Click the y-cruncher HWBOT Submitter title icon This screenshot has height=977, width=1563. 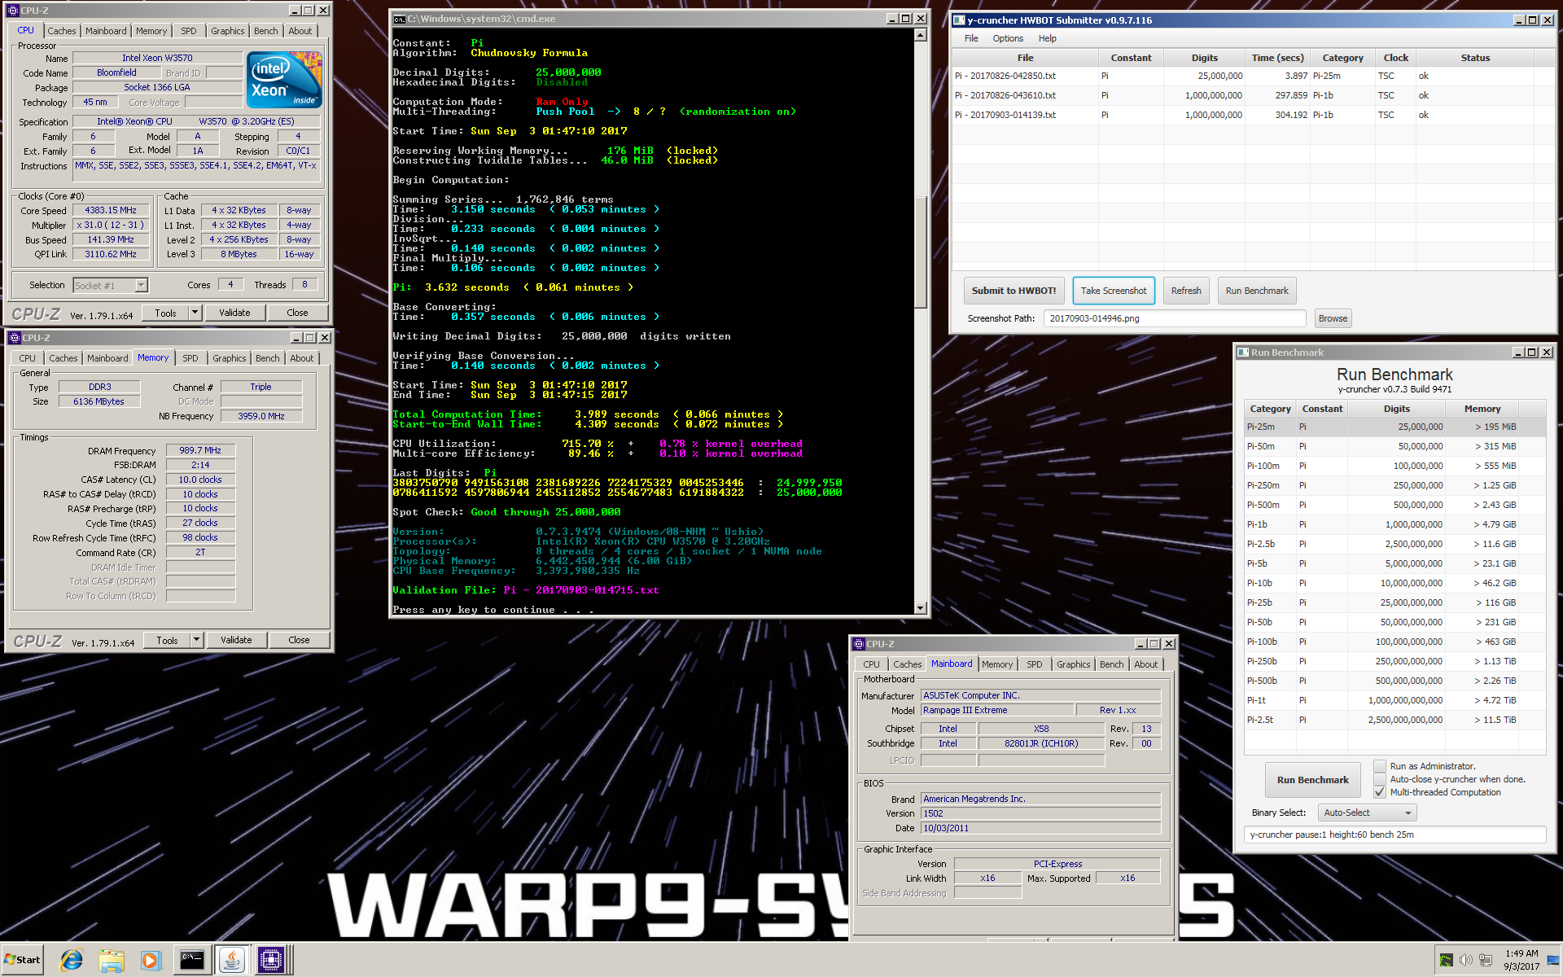coord(960,20)
